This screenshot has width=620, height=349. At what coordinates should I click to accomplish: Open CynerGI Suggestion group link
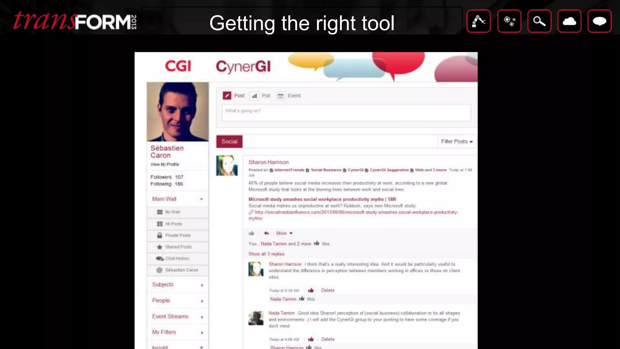coord(389,170)
